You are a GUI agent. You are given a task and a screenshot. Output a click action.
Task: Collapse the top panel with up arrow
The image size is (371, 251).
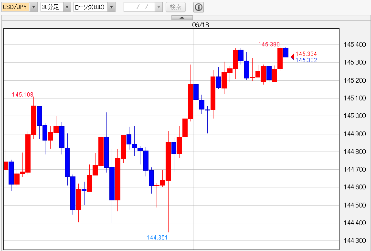coord(182,18)
